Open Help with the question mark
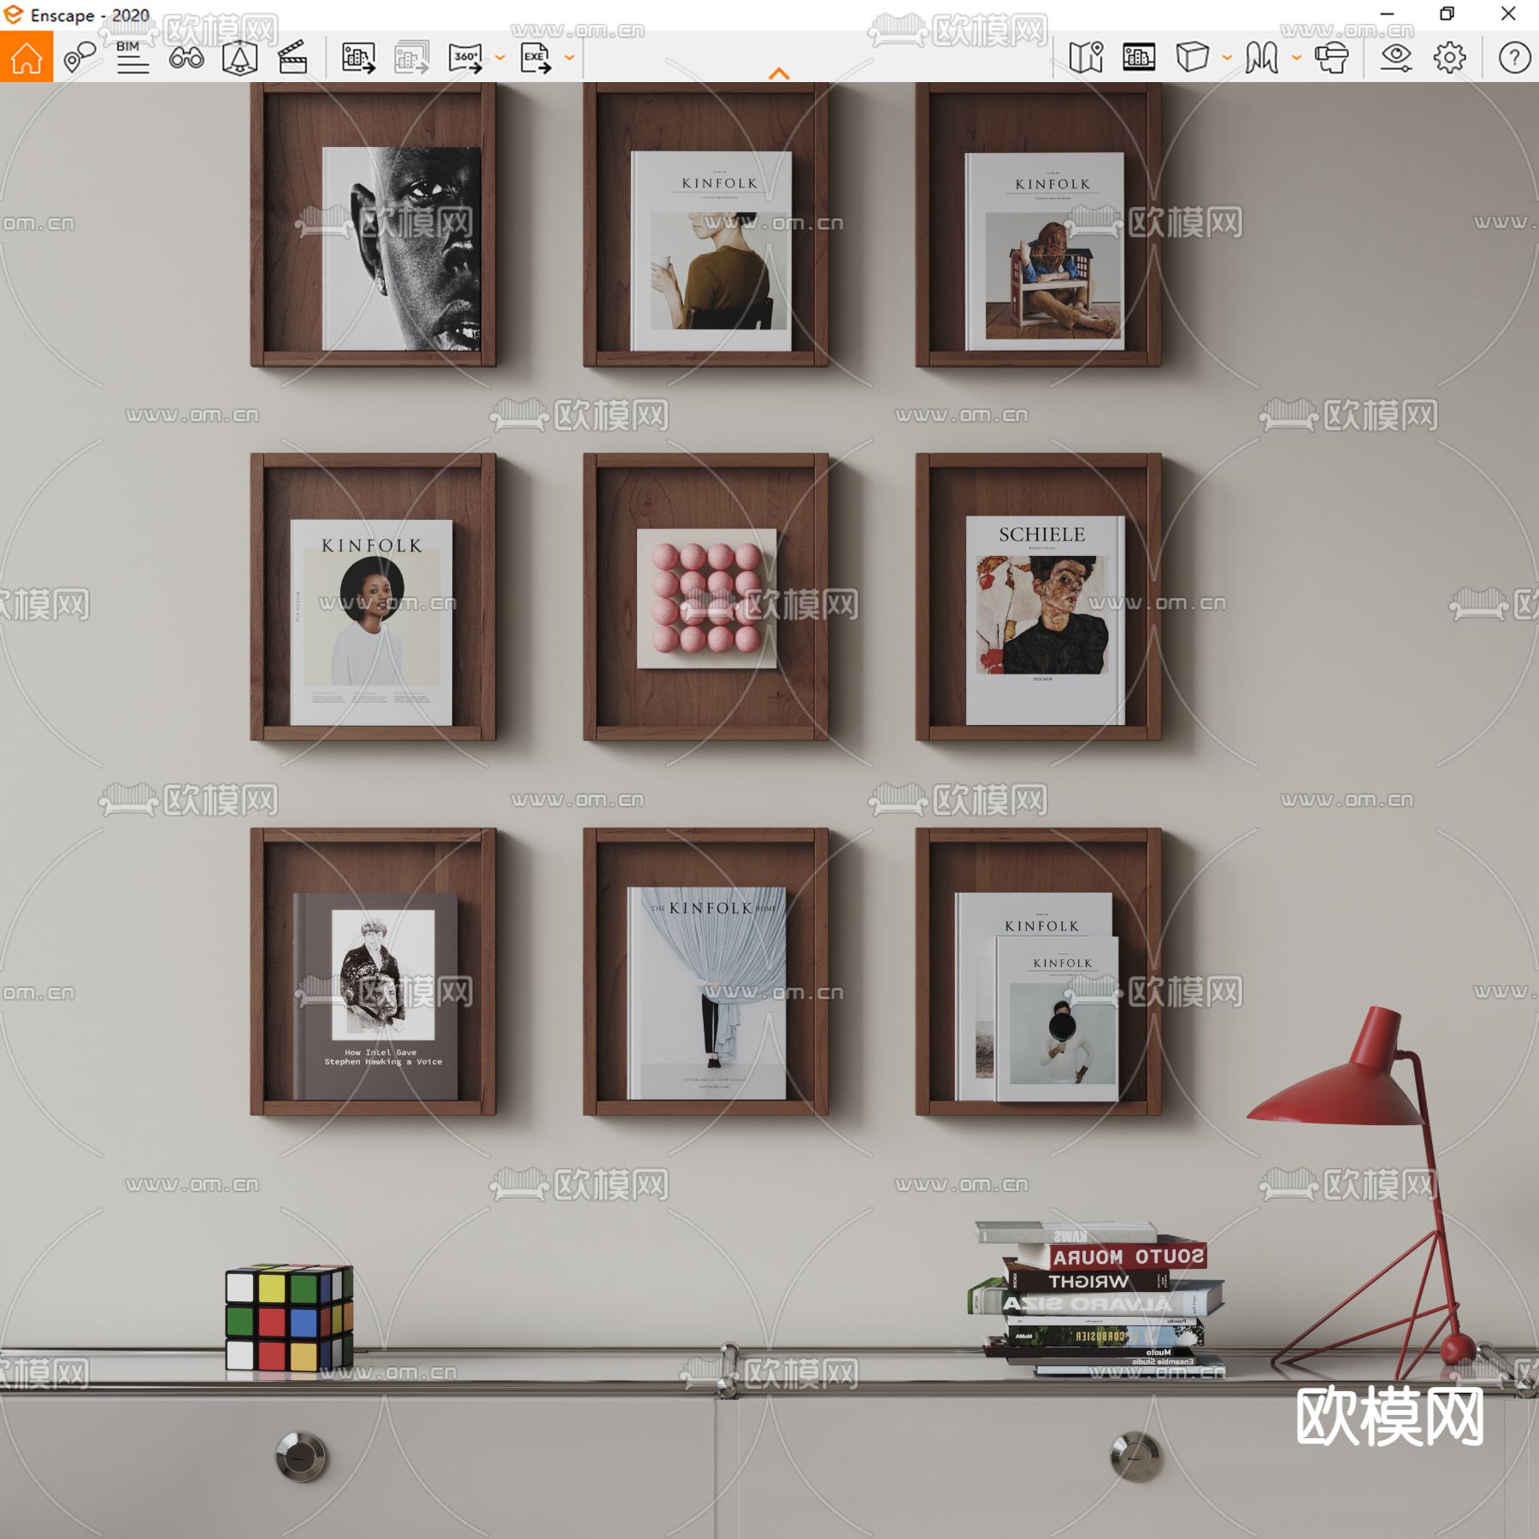Image resolution: width=1539 pixels, height=1539 pixels. (x=1514, y=57)
